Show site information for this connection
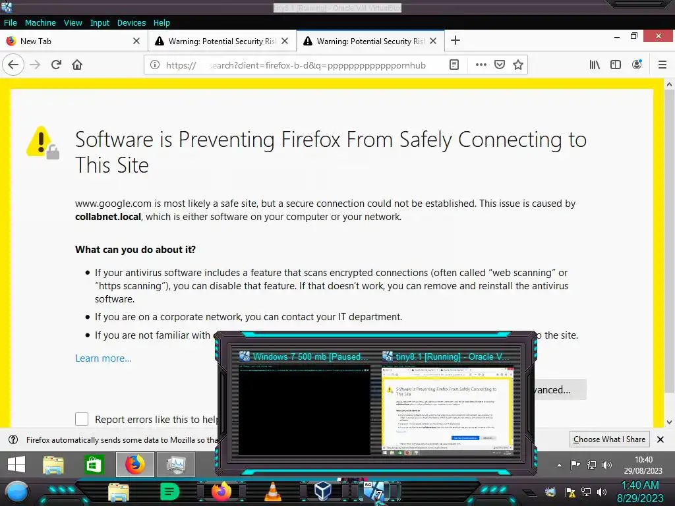This screenshot has height=506, width=675. 154,65
